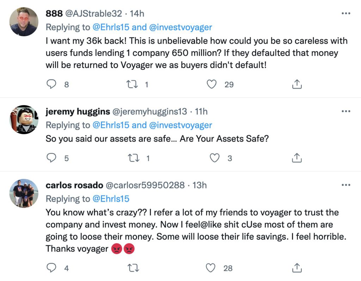Reply to carlos rosado's tweet
361x281 pixels.
[x=52, y=268]
